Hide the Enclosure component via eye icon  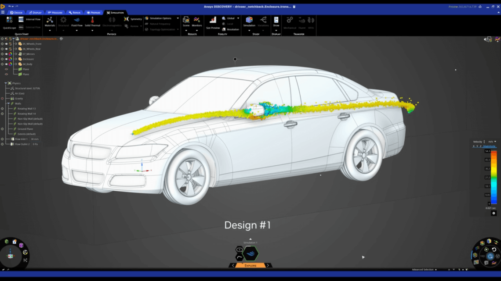6,59
